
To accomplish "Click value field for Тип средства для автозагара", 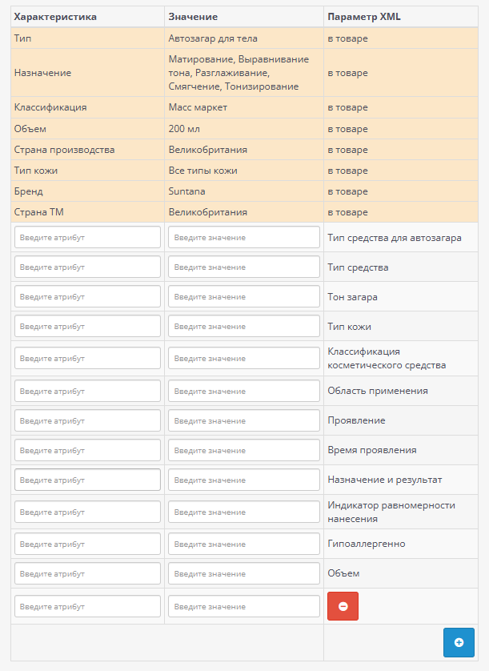I will click(x=243, y=238).
